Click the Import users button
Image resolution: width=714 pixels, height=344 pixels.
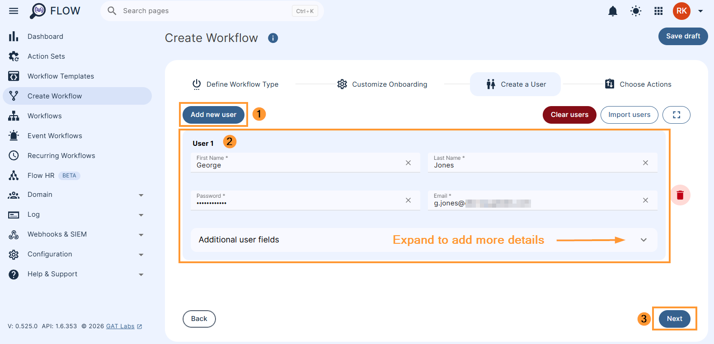pyautogui.click(x=629, y=115)
